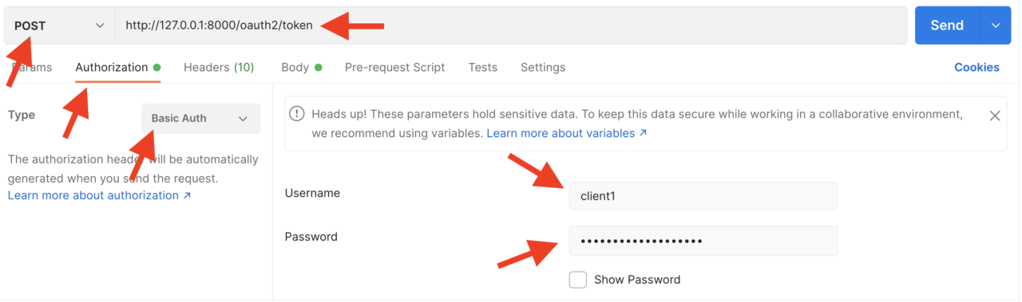Open the Cookies link
Image resolution: width=1022 pixels, height=302 pixels.
[x=976, y=68]
